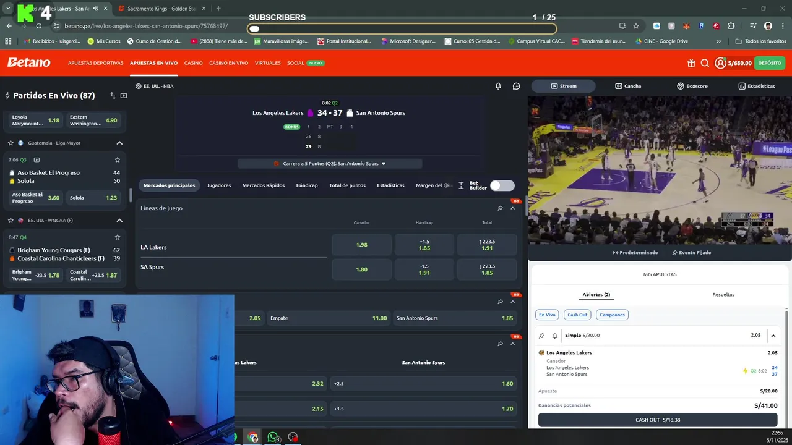Open the Casino En Vivo menu item
The height and width of the screenshot is (445, 792).
pyautogui.click(x=228, y=63)
